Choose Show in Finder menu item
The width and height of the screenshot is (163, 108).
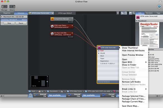coord(134,65)
